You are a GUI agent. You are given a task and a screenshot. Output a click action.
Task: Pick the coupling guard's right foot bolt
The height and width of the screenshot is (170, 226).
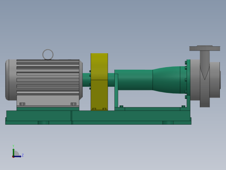pos(104,109)
